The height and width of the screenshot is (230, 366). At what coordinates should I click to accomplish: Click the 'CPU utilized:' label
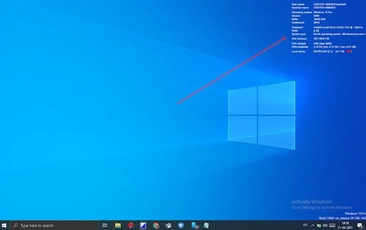299,44
